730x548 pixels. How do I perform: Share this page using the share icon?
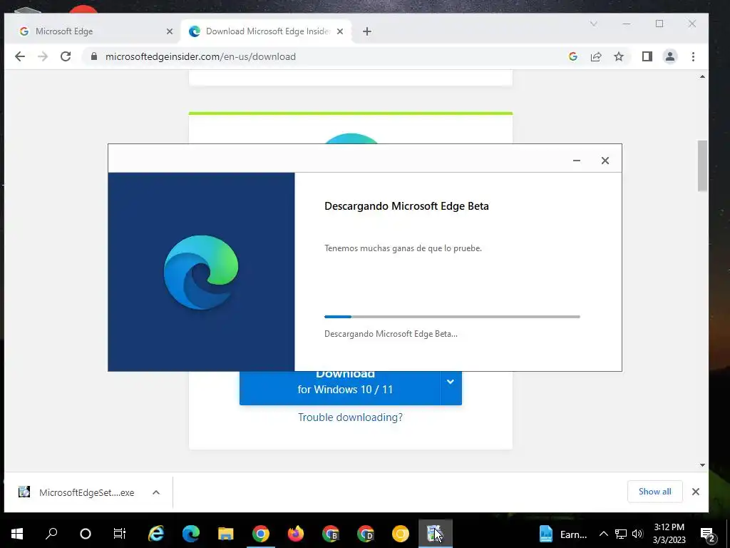click(x=596, y=56)
